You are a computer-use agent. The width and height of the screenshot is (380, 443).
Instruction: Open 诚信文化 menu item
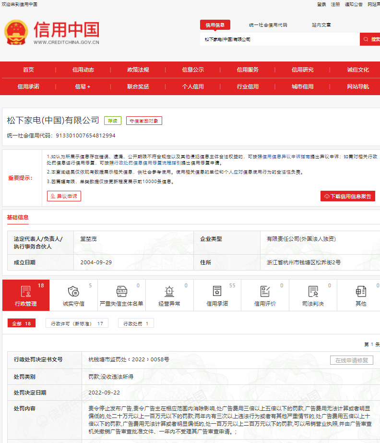(358, 70)
